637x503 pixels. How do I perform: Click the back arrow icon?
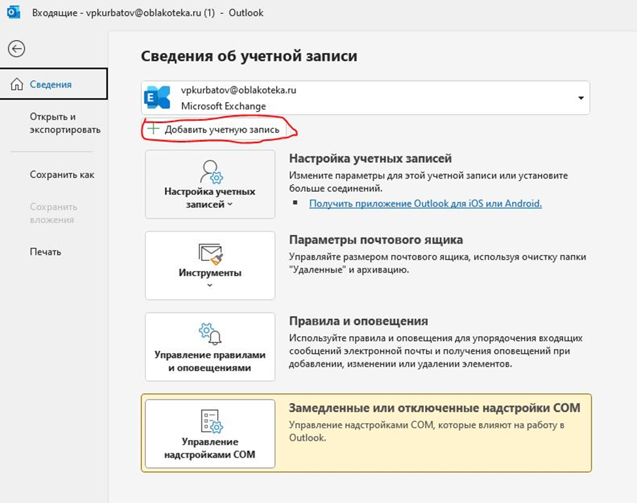(16, 48)
